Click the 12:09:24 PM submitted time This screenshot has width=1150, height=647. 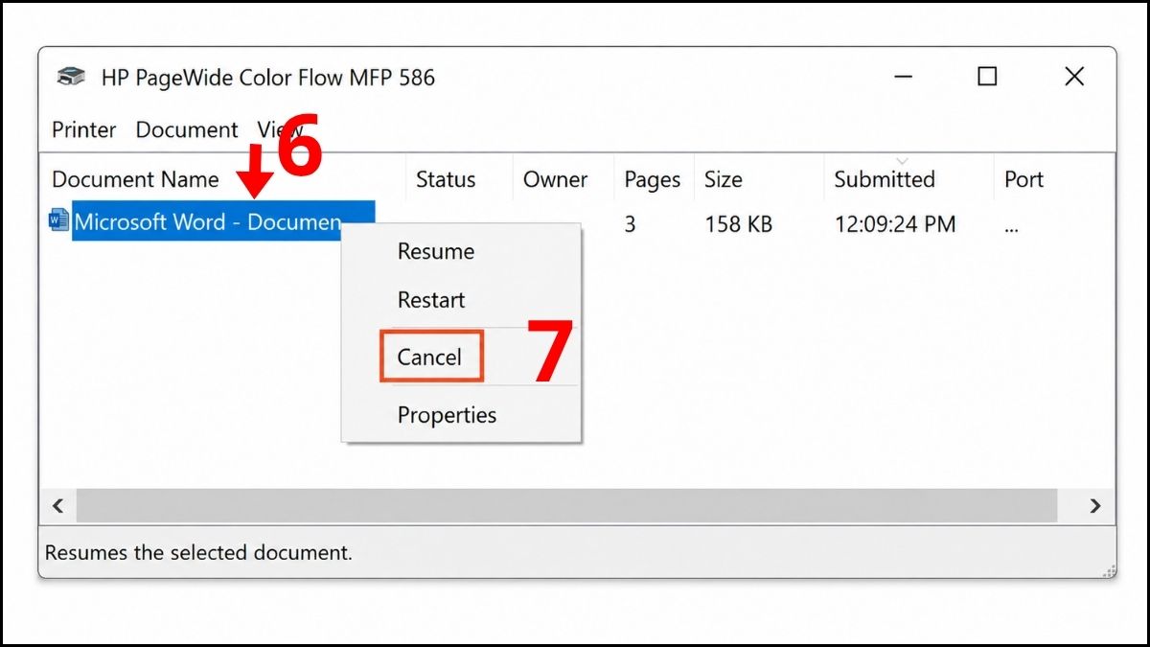click(x=894, y=224)
